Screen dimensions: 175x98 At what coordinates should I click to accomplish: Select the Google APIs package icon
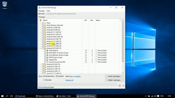click(47, 60)
